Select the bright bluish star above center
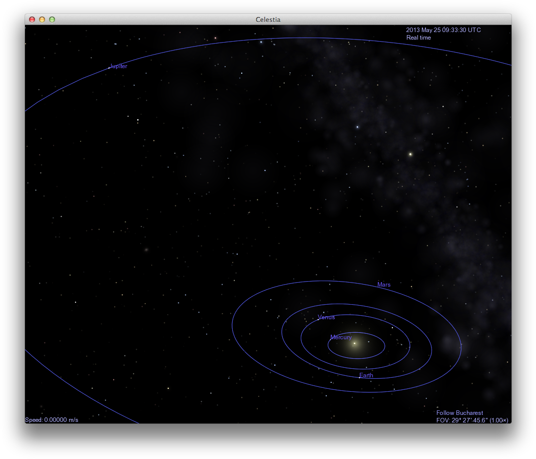 357,127
